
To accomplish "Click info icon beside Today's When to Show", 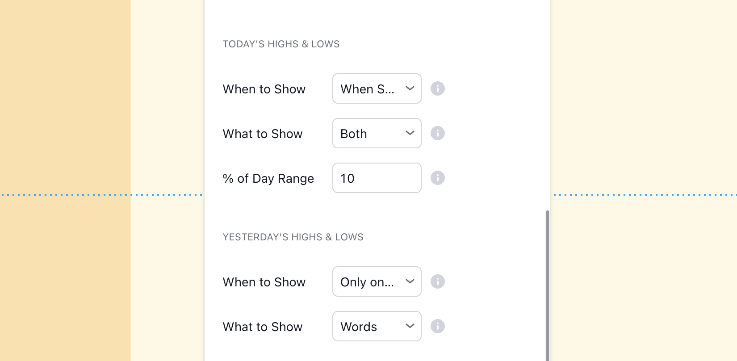I will [x=437, y=88].
